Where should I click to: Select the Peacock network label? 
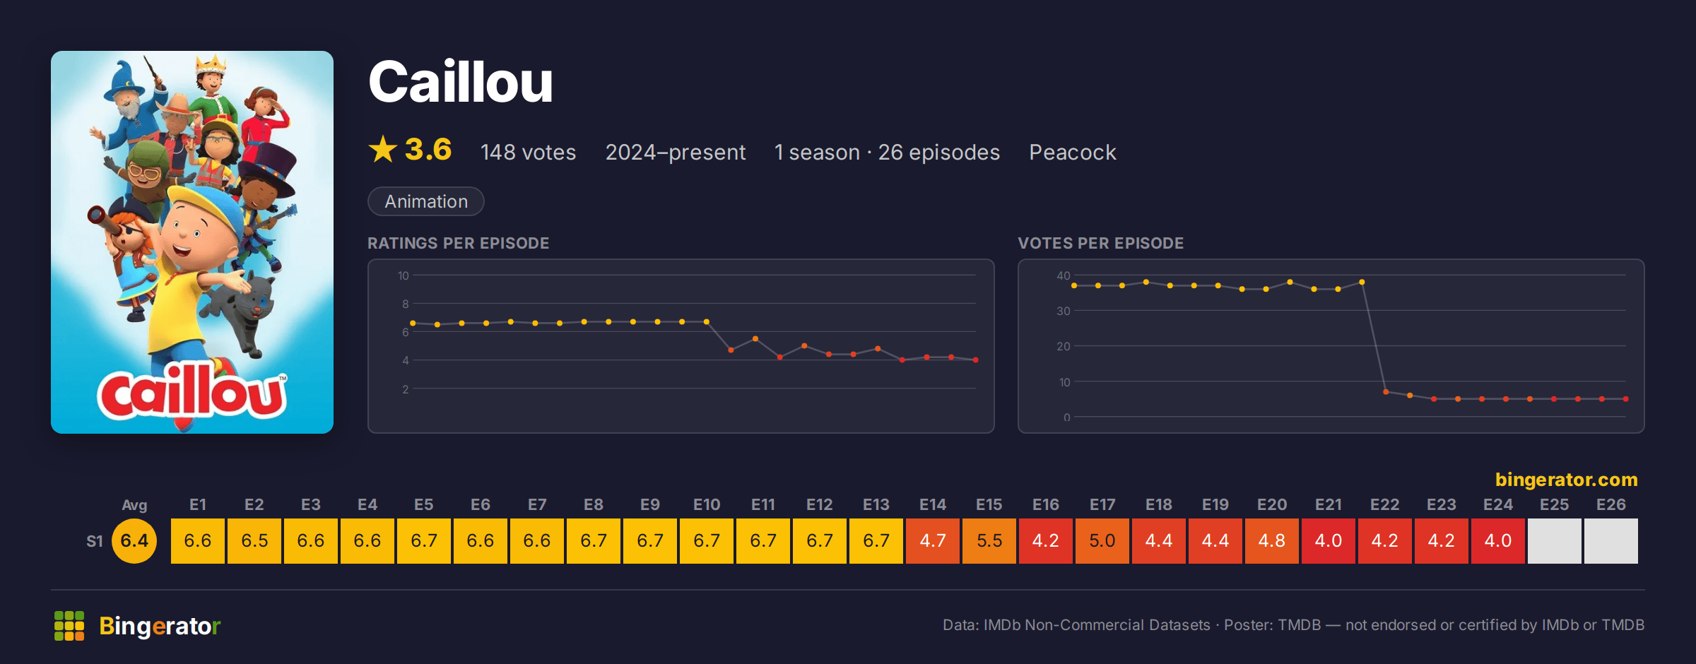pos(1072,153)
